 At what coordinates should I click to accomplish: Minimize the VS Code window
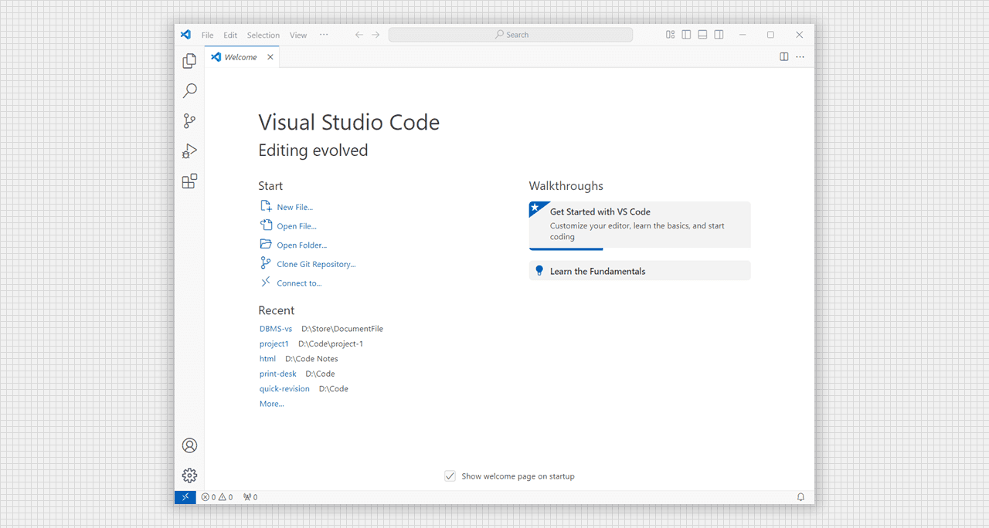click(x=743, y=35)
